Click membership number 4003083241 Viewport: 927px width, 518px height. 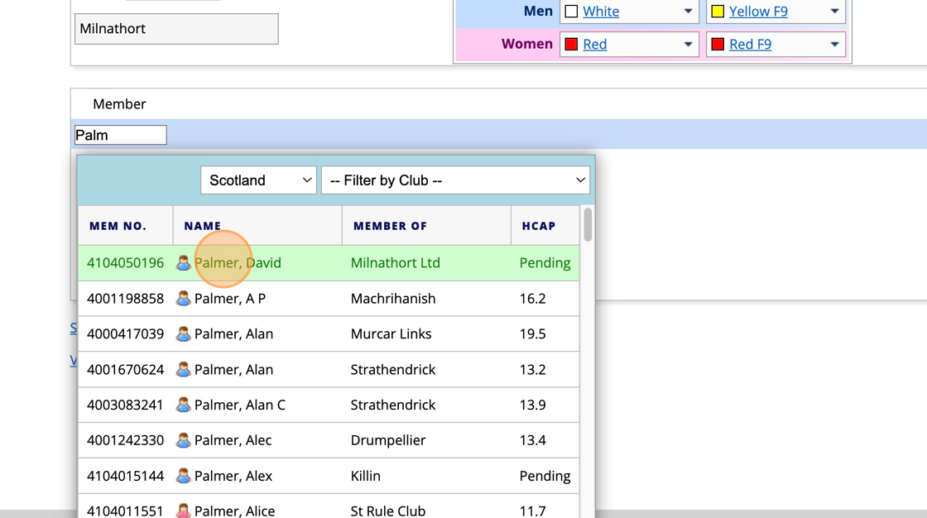click(x=125, y=405)
